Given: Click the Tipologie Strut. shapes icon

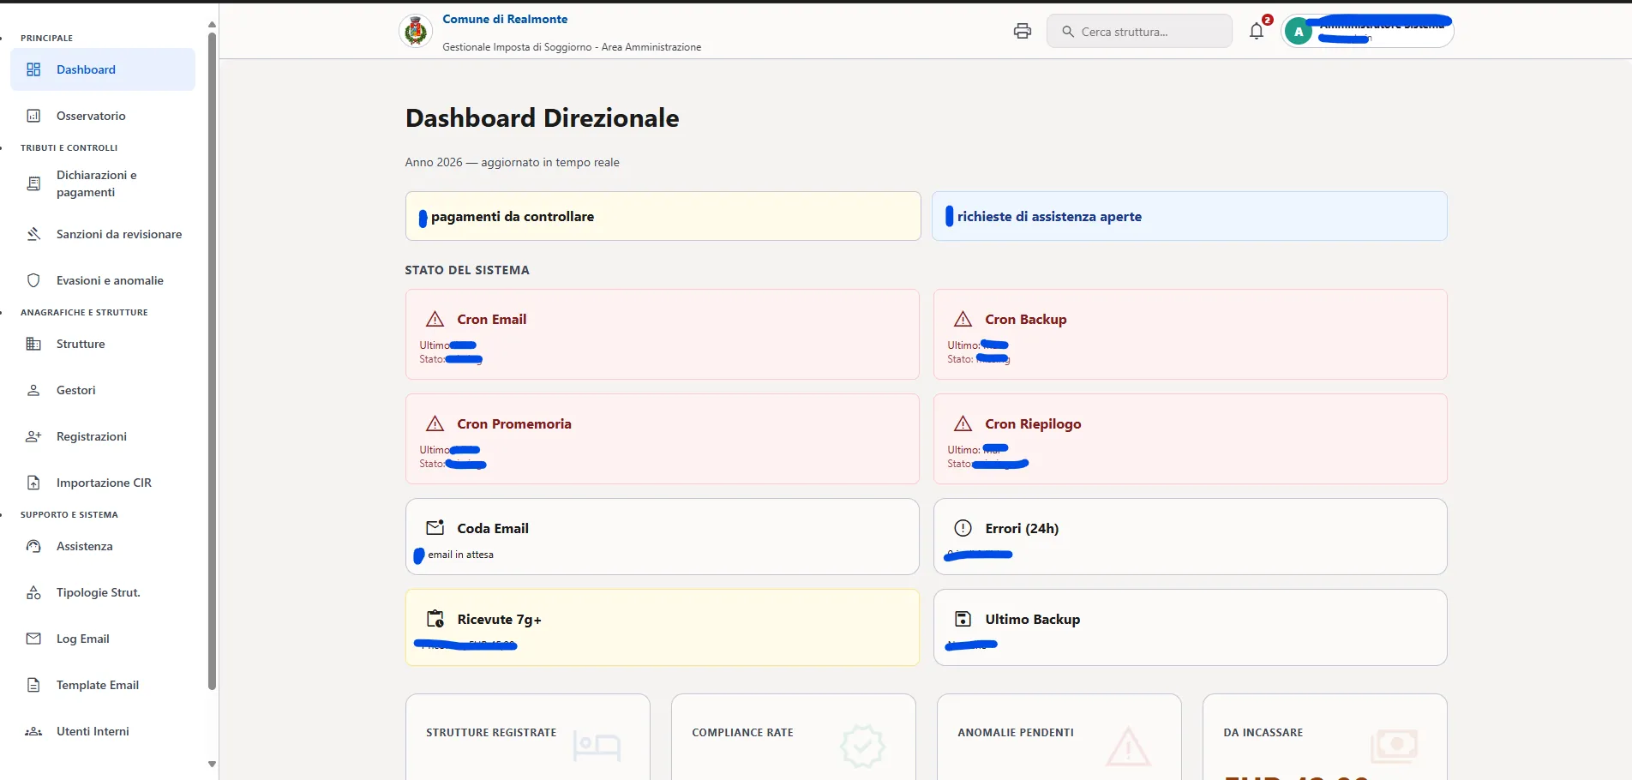Looking at the screenshot, I should click(x=33, y=592).
